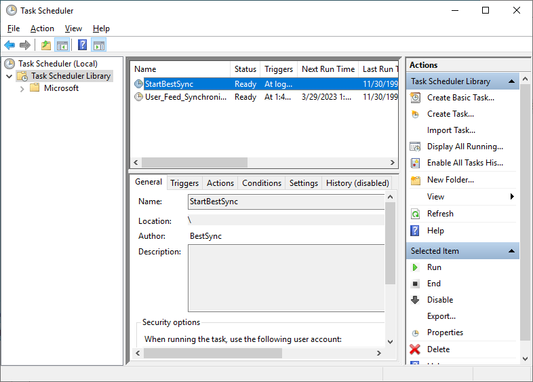Click the Help icon in Actions pane
This screenshot has width=533, height=382.
pyautogui.click(x=415, y=231)
